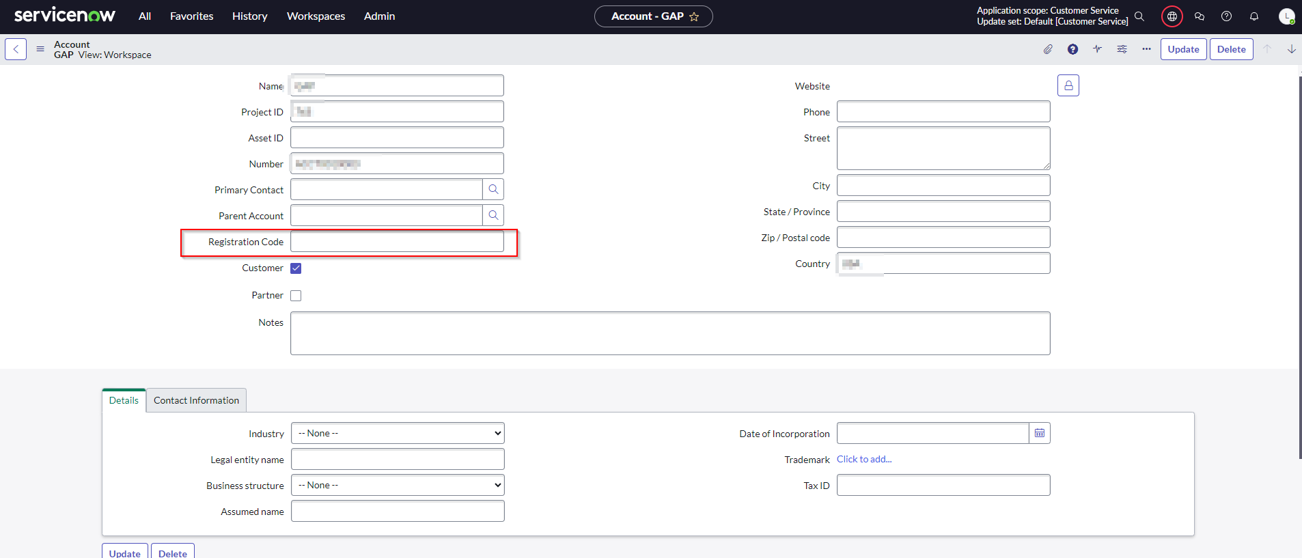Open Primary Contact lookup magnifier
Image resolution: width=1302 pixels, height=558 pixels.
[x=493, y=189]
